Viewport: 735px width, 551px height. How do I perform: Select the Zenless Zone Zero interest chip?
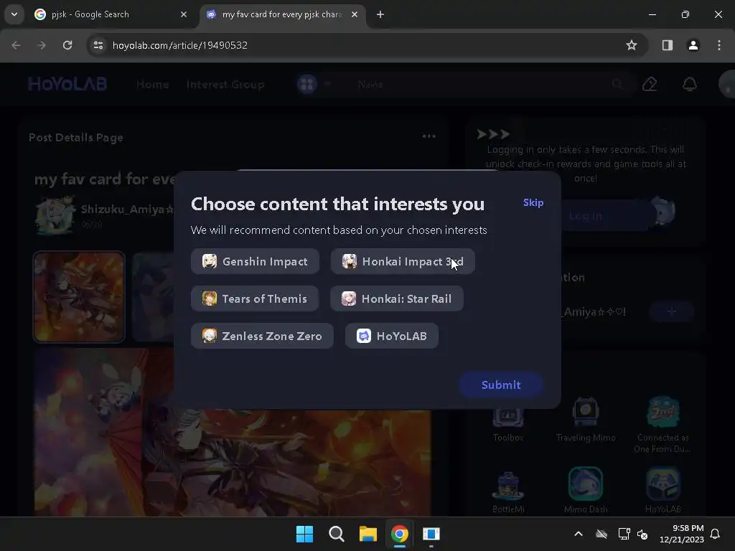(x=262, y=336)
